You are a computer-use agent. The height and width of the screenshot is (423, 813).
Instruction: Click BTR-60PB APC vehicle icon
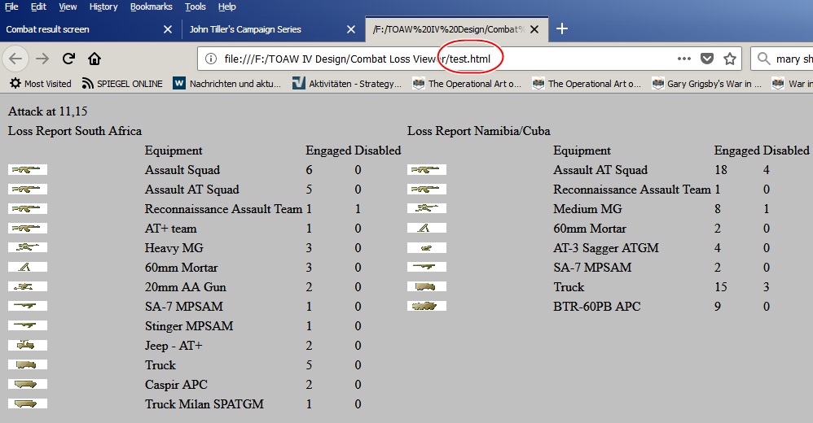pyautogui.click(x=427, y=306)
